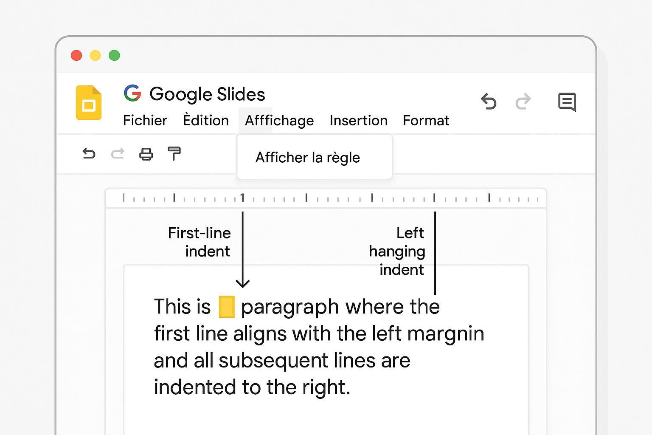Click the green window maximize button
The height and width of the screenshot is (435, 652).
pos(114,55)
